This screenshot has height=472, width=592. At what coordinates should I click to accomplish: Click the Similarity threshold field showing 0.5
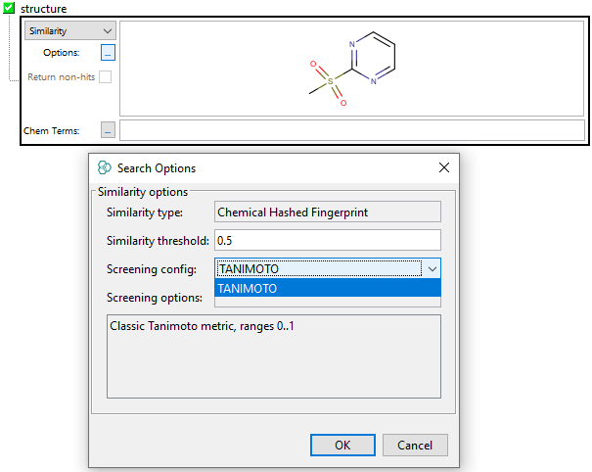[327, 240]
